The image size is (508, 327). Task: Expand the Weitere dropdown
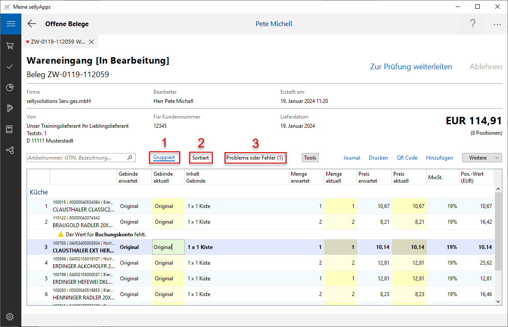coord(482,158)
